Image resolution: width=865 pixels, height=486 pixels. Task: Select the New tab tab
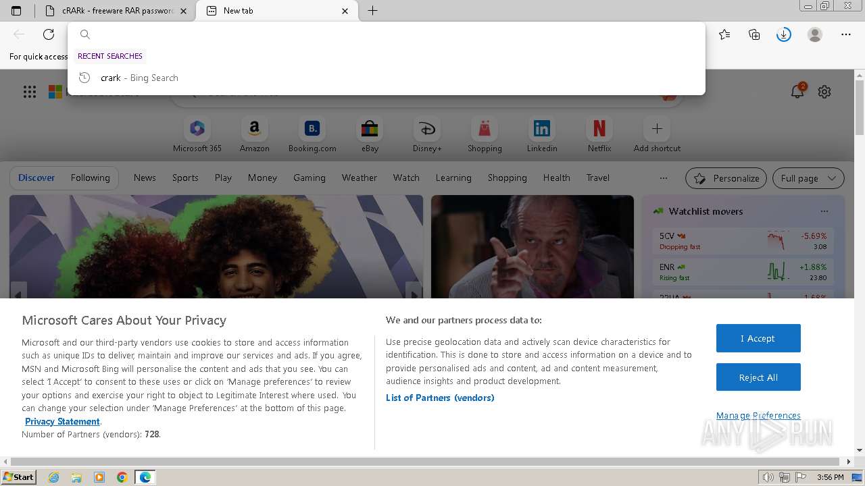point(277,11)
